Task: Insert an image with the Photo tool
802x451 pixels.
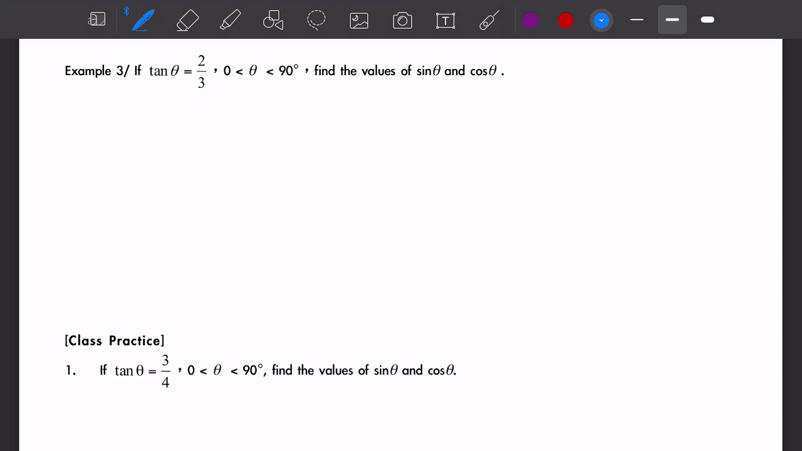Action: pos(358,20)
